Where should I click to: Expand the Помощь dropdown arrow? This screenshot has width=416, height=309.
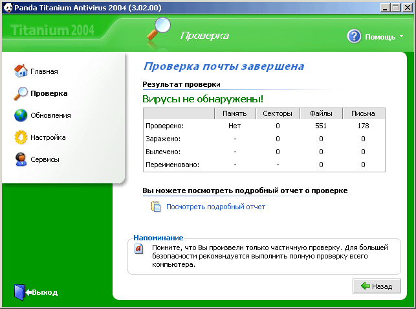[401, 36]
